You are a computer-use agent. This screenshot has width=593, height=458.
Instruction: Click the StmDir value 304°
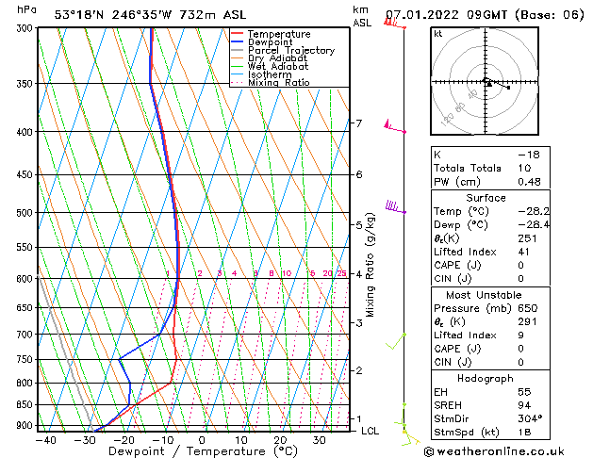530,418
